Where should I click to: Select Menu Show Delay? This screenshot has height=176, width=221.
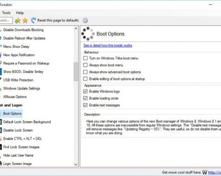[16, 46]
